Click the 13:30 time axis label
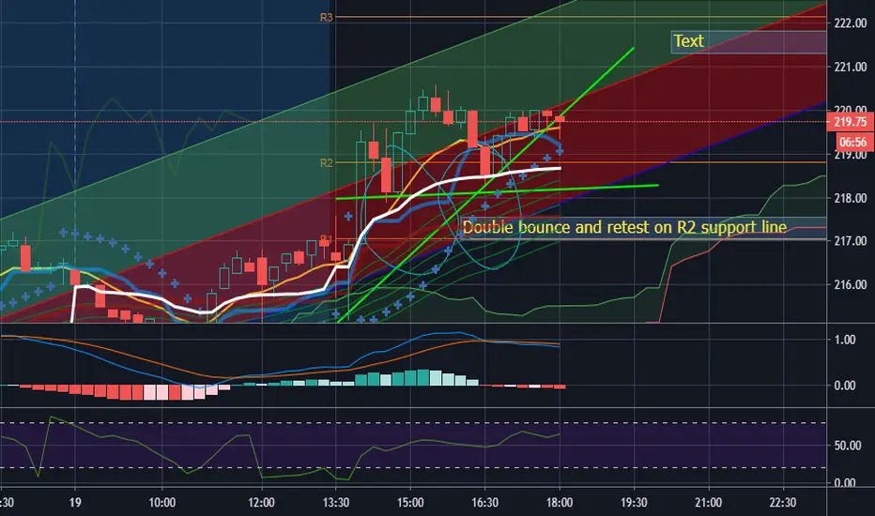The height and width of the screenshot is (516, 875). (336, 503)
